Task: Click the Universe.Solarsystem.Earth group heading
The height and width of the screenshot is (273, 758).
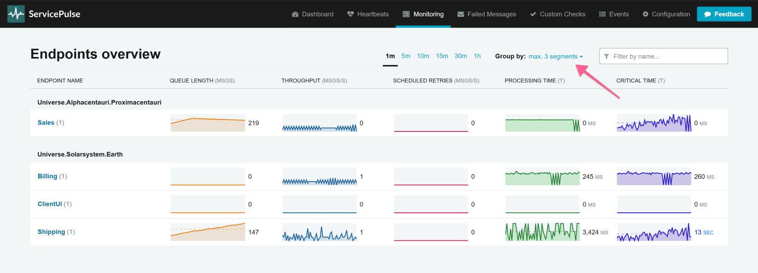Action: point(80,154)
